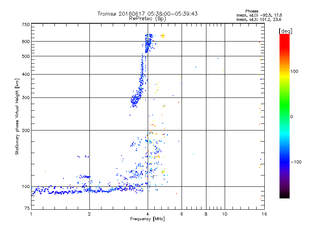Click the '[deg]' colorbar unit label
This screenshot has height=233, width=311.
(x=285, y=31)
